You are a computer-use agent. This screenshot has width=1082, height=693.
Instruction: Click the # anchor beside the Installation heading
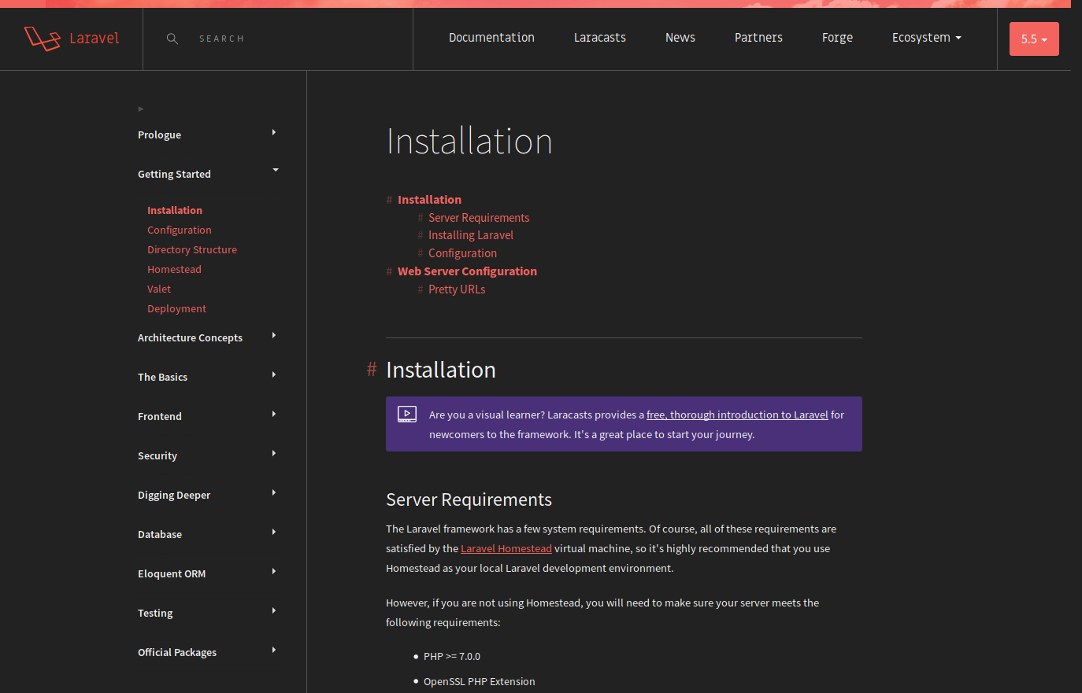[371, 370]
